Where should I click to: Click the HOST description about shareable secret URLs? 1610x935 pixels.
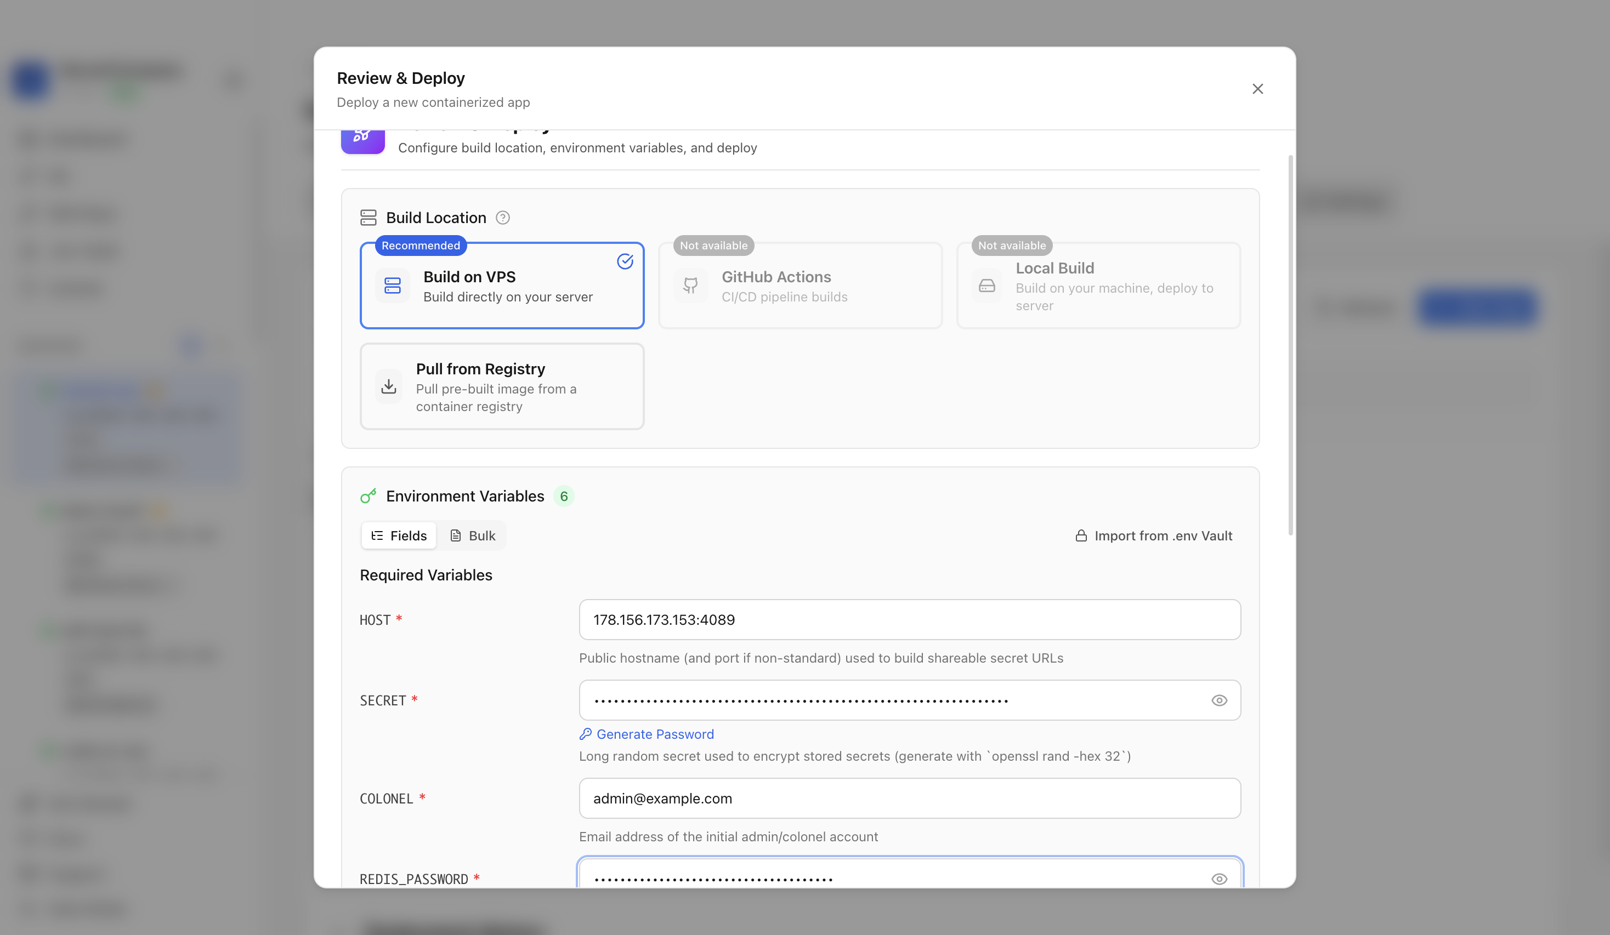click(x=821, y=658)
